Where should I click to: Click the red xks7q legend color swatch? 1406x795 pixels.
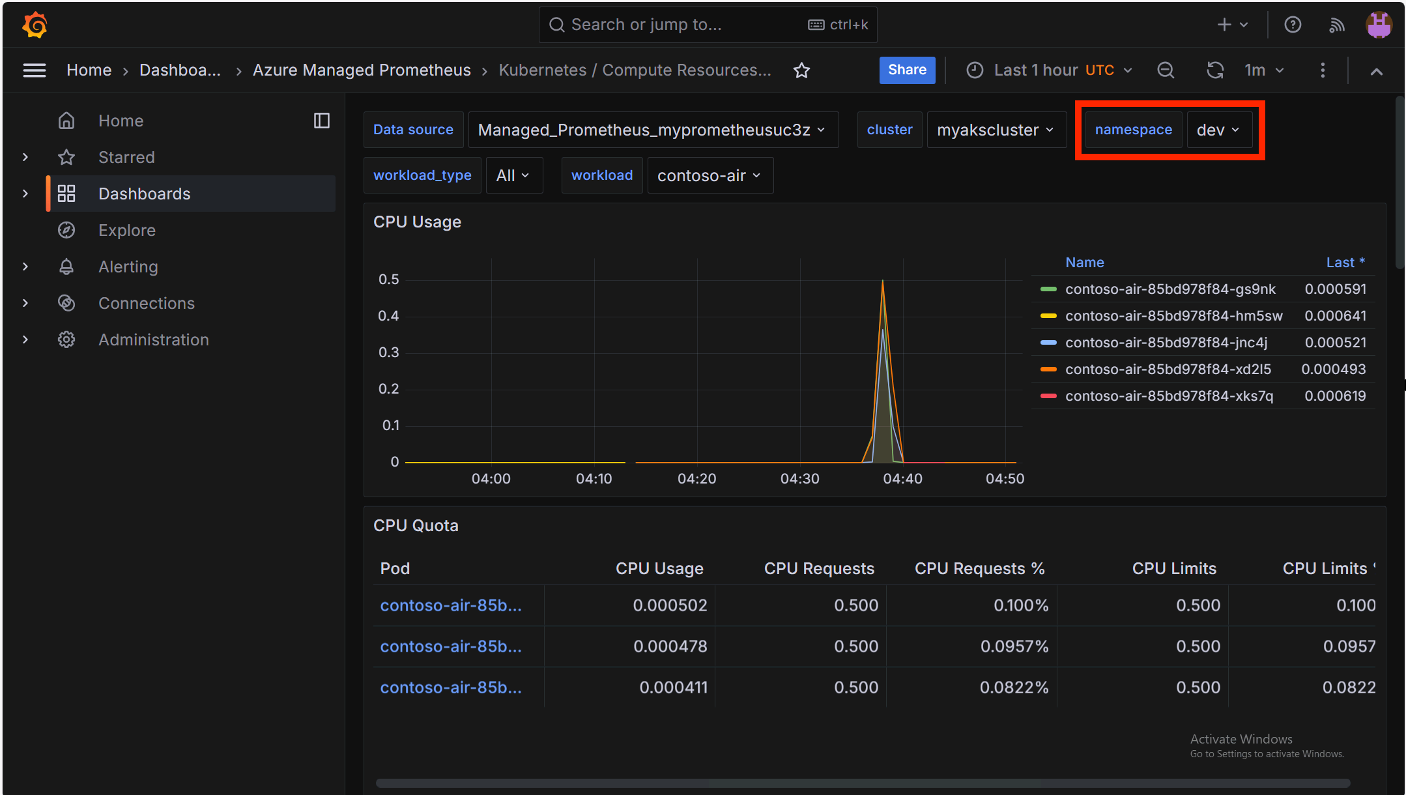1048,396
